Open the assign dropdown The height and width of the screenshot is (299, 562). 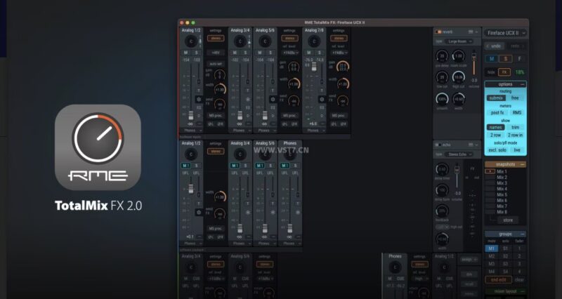click(469, 260)
